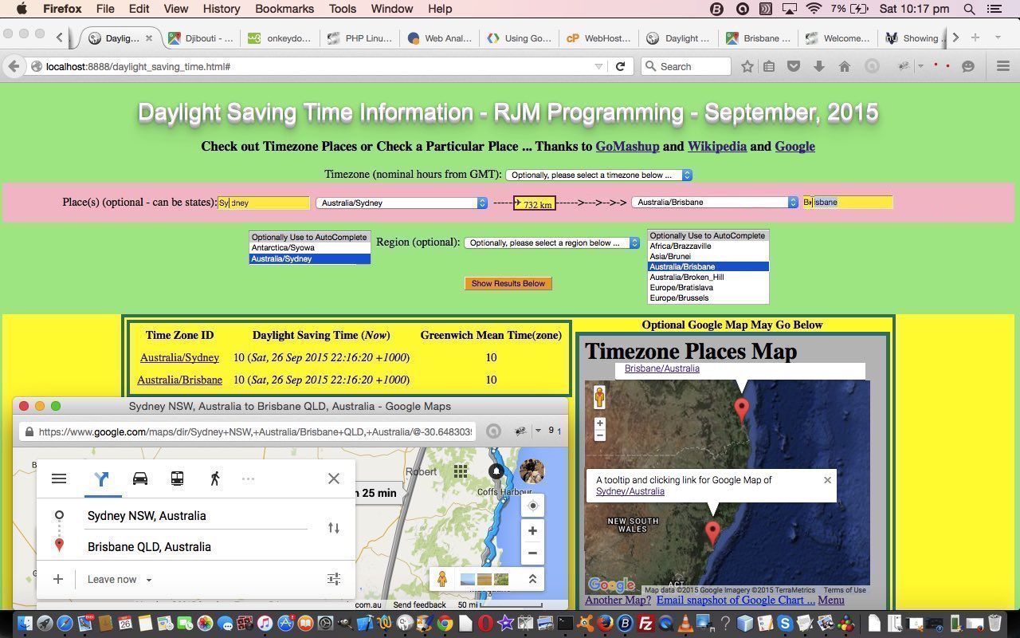Open Firefox hamburger menu
1020x638 pixels.
(x=1003, y=66)
